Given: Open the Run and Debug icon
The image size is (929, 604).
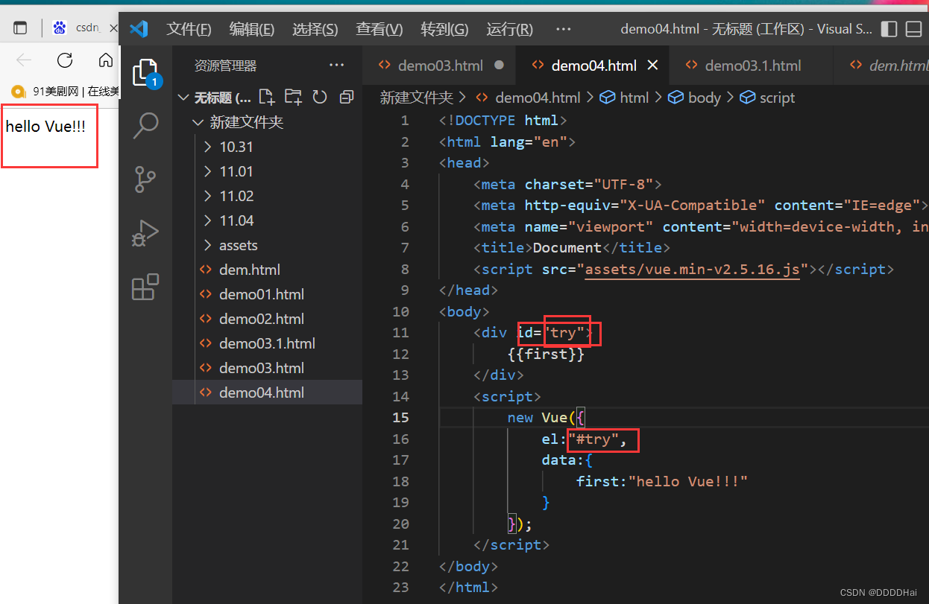Looking at the screenshot, I should [145, 233].
